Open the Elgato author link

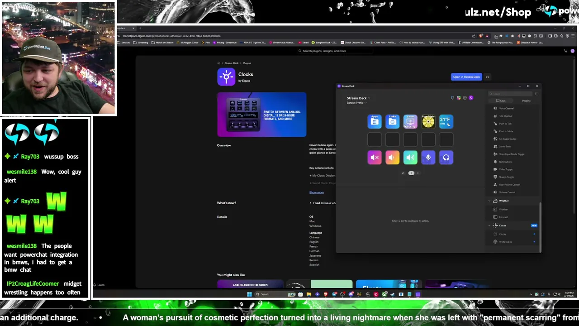click(246, 81)
